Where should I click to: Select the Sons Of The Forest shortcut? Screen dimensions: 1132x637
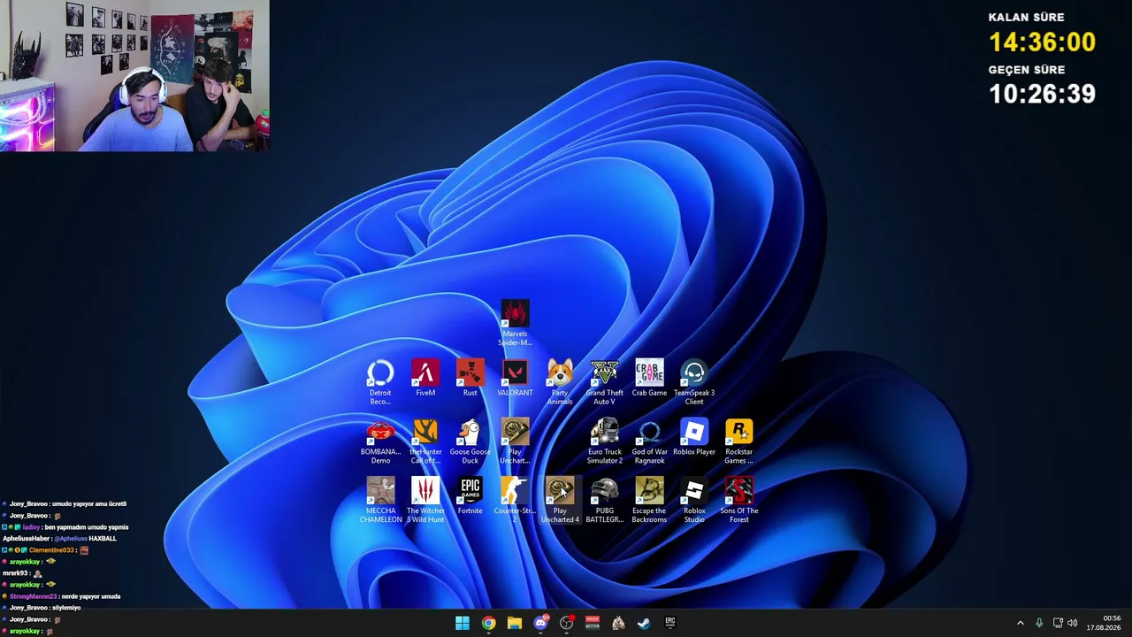coord(739,501)
